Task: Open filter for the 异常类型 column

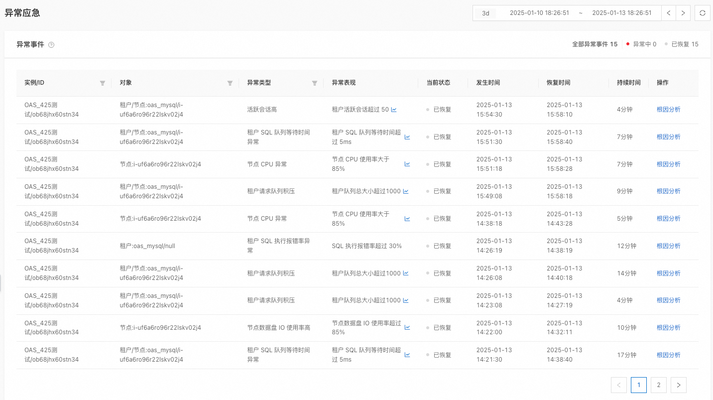Action: point(315,83)
